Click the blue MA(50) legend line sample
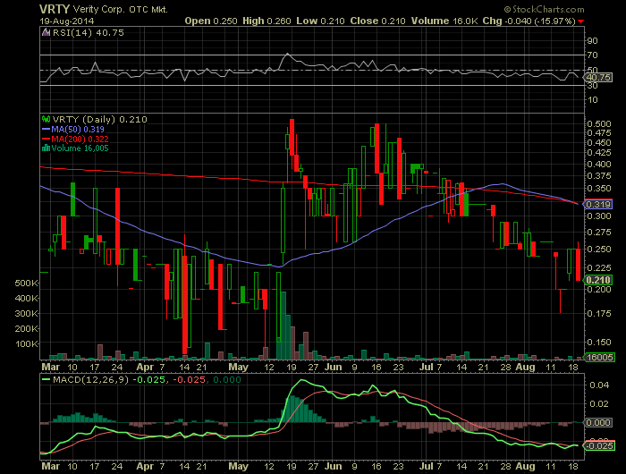 tap(46, 130)
